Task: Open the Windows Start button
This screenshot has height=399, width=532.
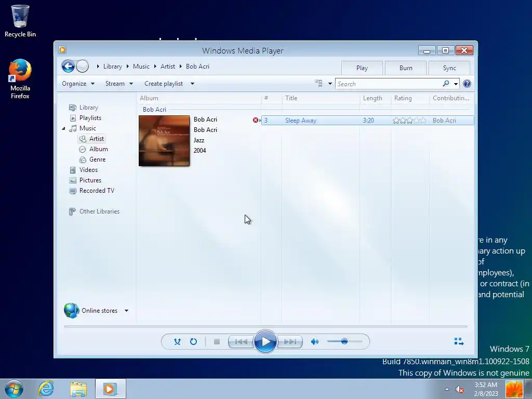Action: pos(14,389)
